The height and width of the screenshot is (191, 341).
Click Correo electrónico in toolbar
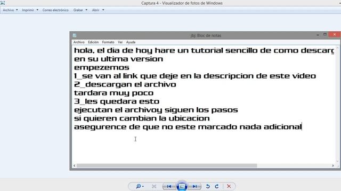tap(55, 10)
